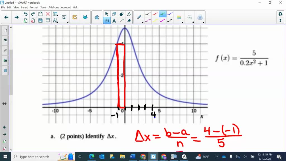Select the Text tool
Image resolution: width=286 pixels, height=161 pixels.
click(114, 20)
